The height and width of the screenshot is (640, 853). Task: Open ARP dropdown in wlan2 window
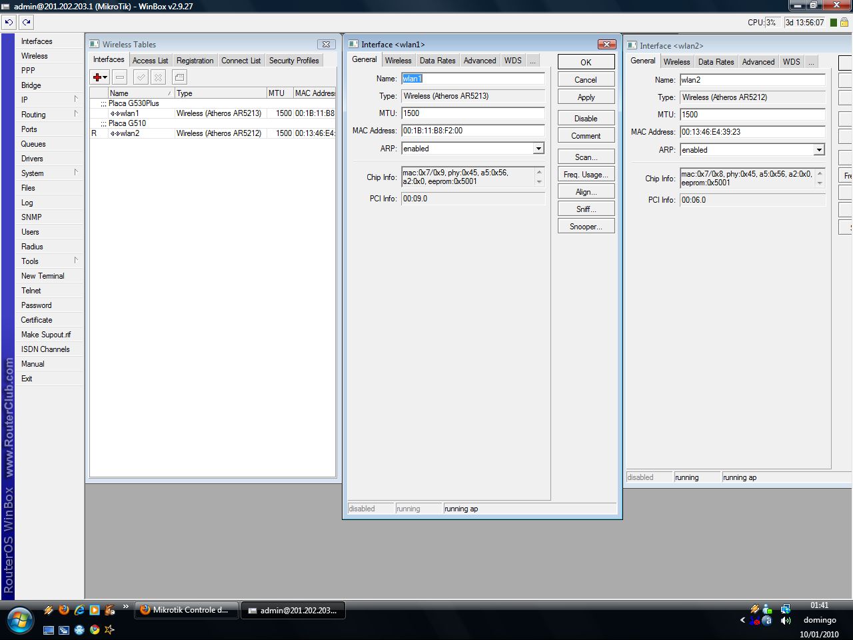pos(819,150)
